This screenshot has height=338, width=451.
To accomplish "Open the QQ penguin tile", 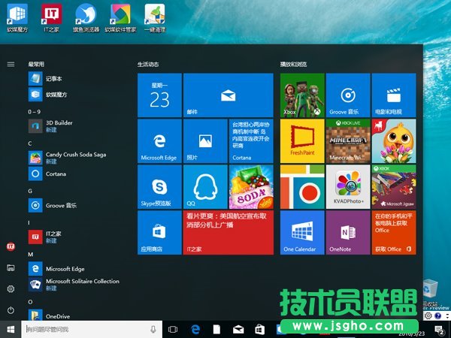I will 205,186.
